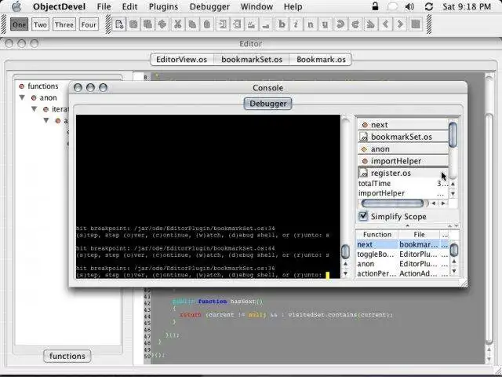Select workspace One toggle

(x=19, y=24)
